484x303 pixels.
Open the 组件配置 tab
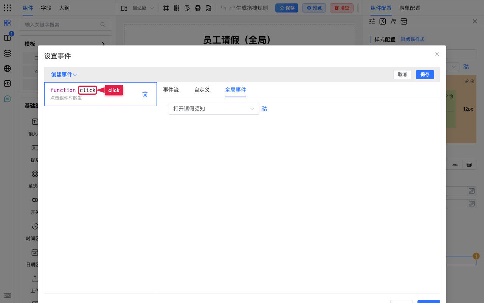coord(381,8)
